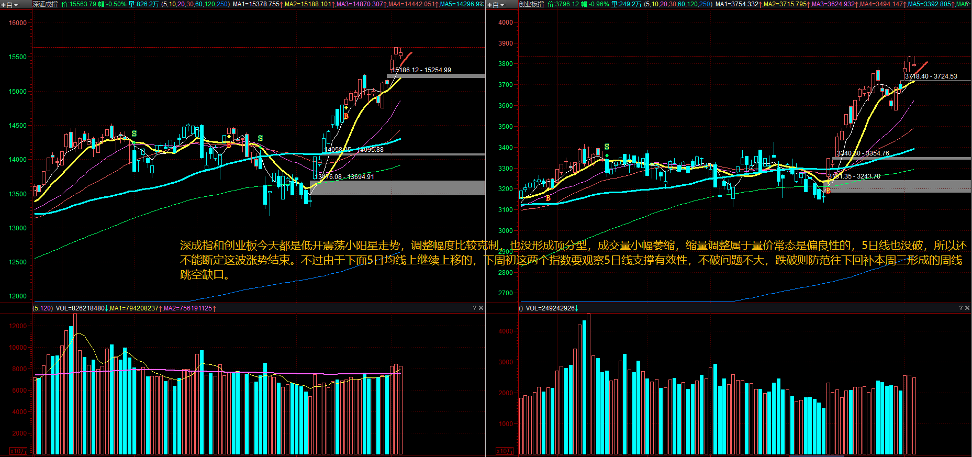Click the x10万 unit label under 创业板指 volume

505,451
